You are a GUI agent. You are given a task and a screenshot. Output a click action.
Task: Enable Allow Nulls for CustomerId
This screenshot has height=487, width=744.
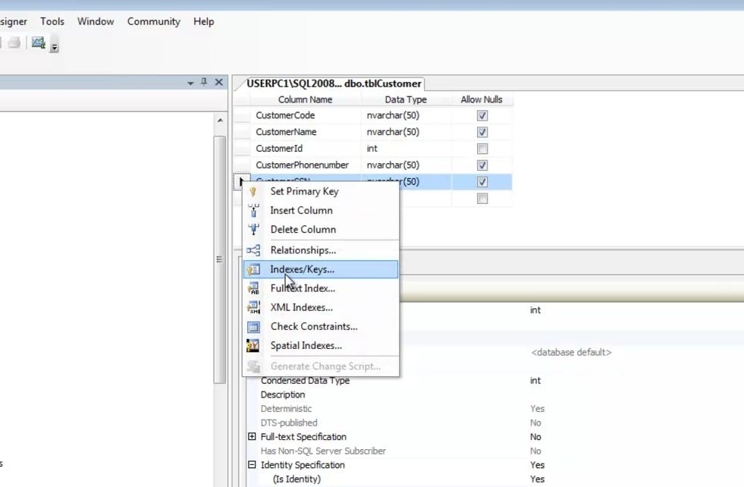tap(482, 148)
